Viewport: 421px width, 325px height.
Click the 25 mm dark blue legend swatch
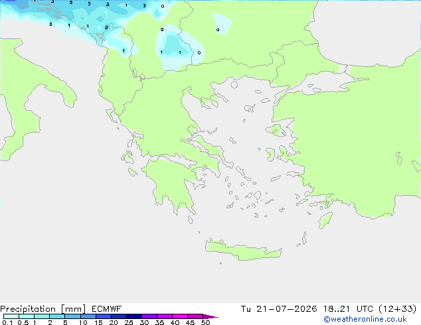click(133, 316)
